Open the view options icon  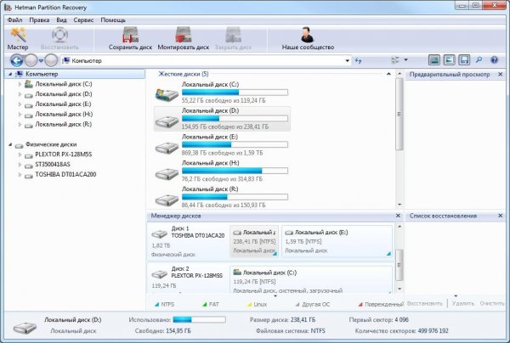[395, 60]
